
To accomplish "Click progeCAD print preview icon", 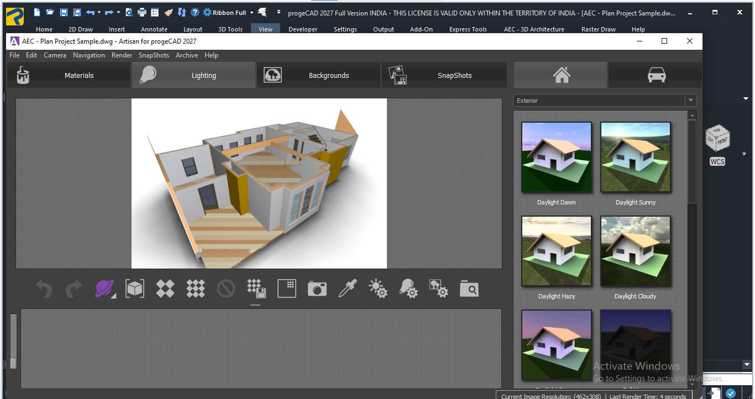I will [129, 12].
